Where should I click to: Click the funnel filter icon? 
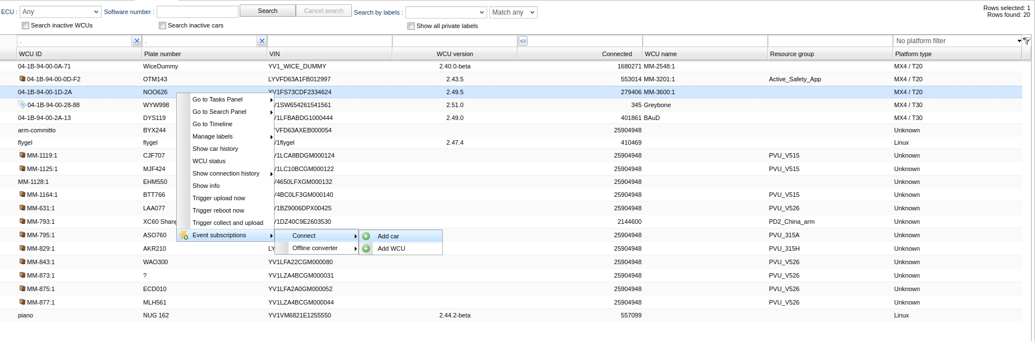tap(1027, 41)
